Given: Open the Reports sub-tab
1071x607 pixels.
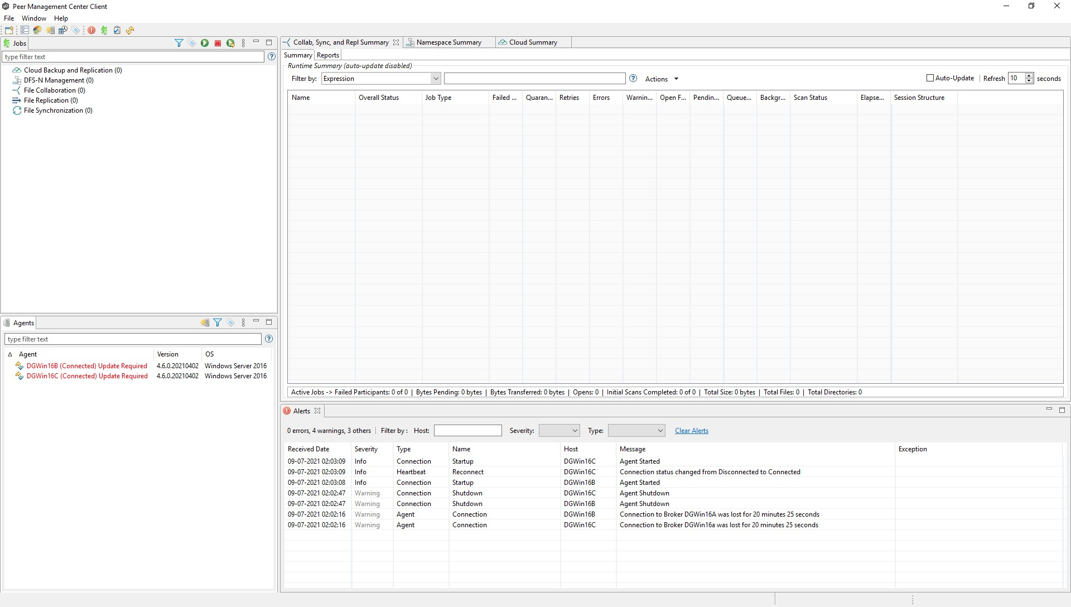Looking at the screenshot, I should [328, 55].
